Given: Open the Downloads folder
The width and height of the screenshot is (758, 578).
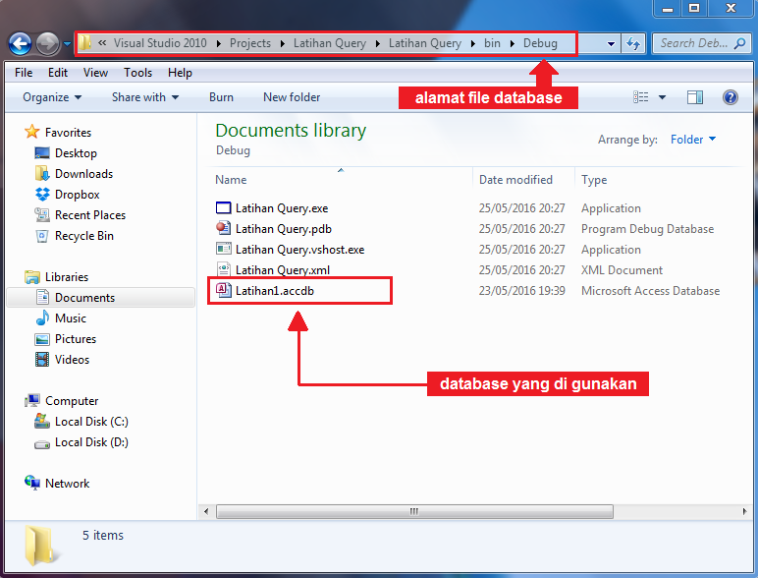Looking at the screenshot, I should point(83,174).
